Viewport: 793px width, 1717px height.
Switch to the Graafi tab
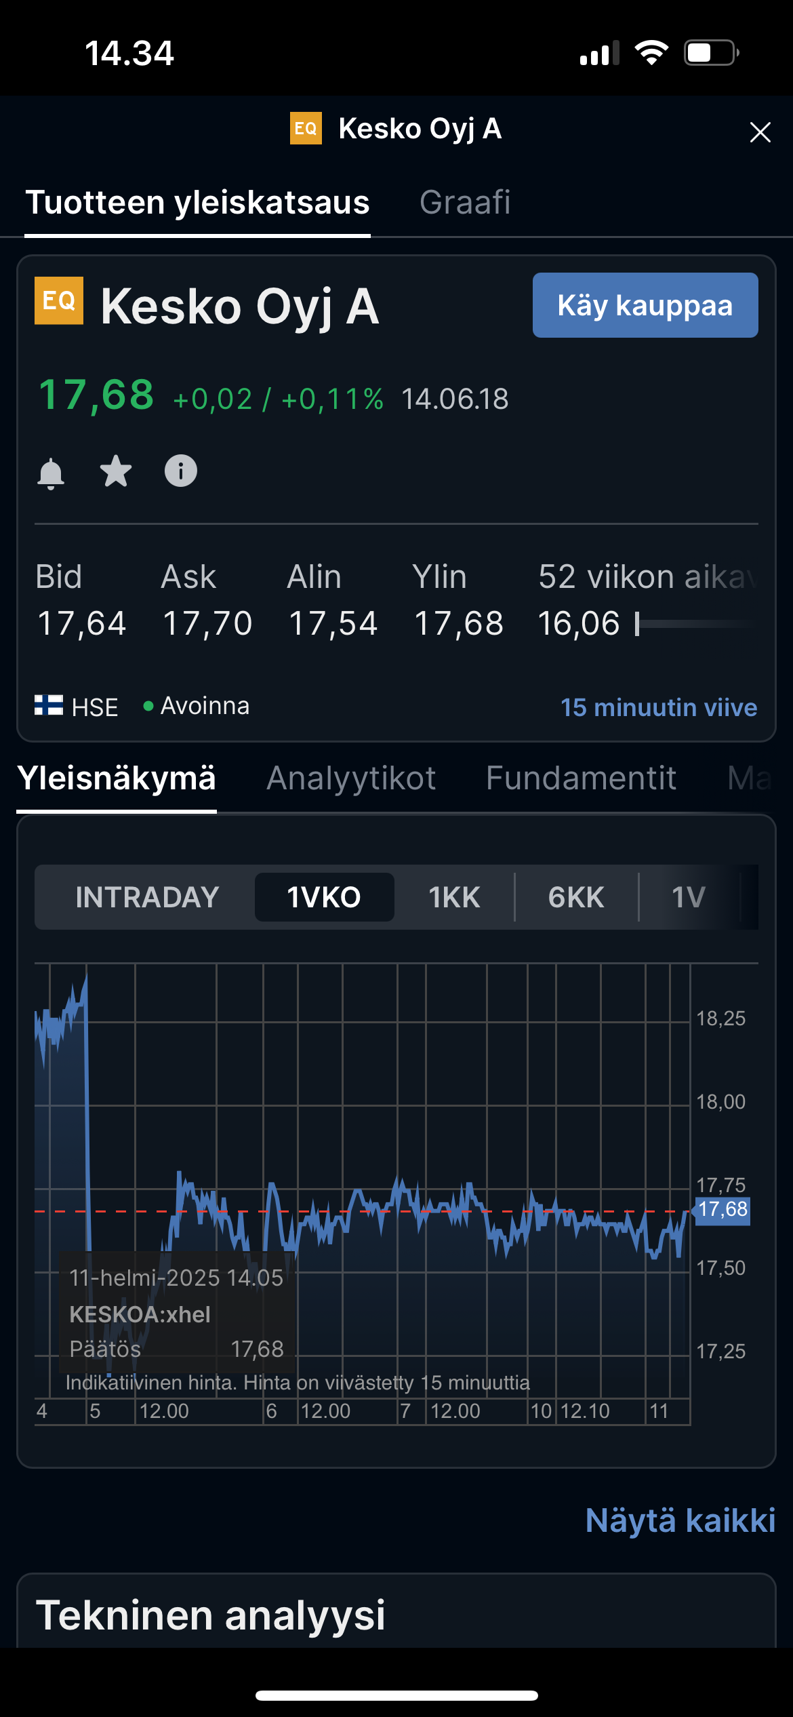pyautogui.click(x=465, y=202)
